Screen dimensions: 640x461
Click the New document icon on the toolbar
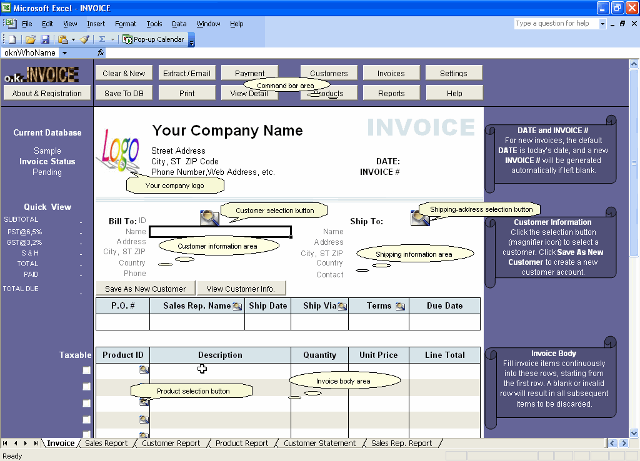[x=12, y=39]
